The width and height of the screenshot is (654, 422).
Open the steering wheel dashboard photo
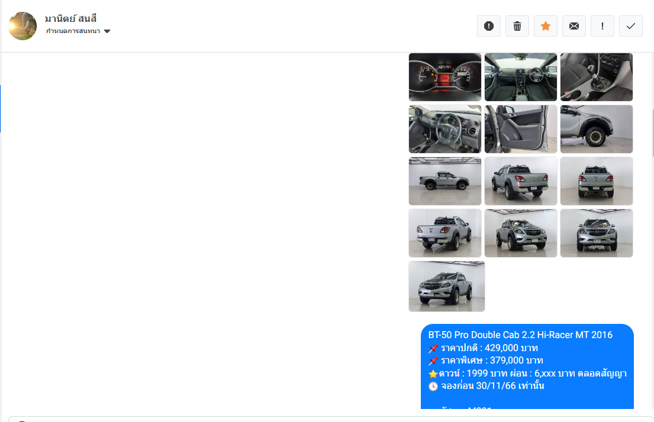(x=445, y=129)
